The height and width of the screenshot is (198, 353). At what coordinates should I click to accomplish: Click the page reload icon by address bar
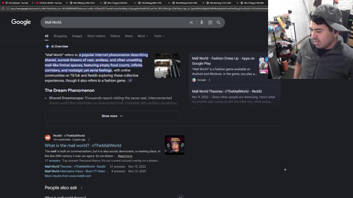[x=3, y=9]
